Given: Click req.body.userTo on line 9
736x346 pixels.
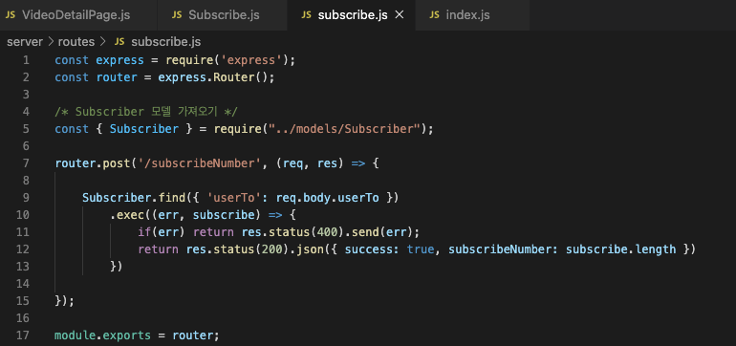Looking at the screenshot, I should [328, 198].
